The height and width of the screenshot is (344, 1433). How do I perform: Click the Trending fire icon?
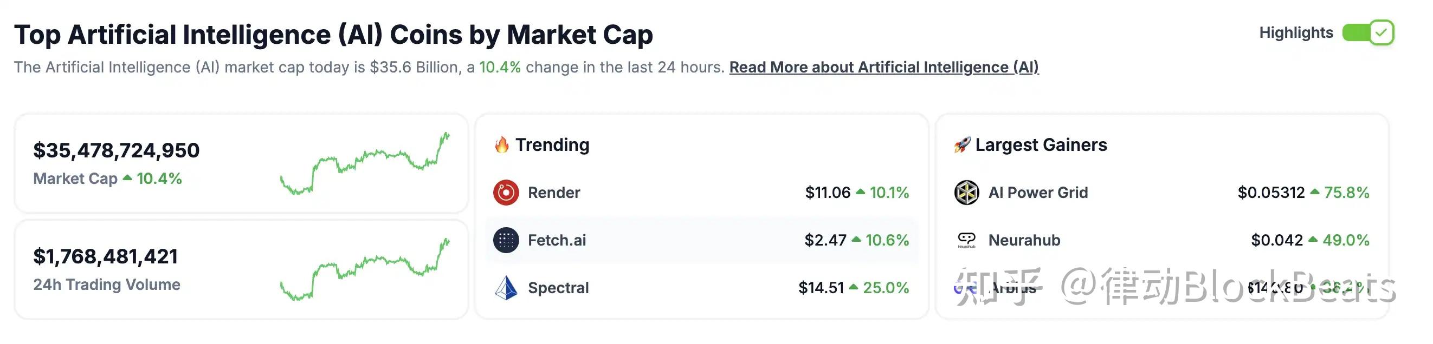[x=502, y=145]
